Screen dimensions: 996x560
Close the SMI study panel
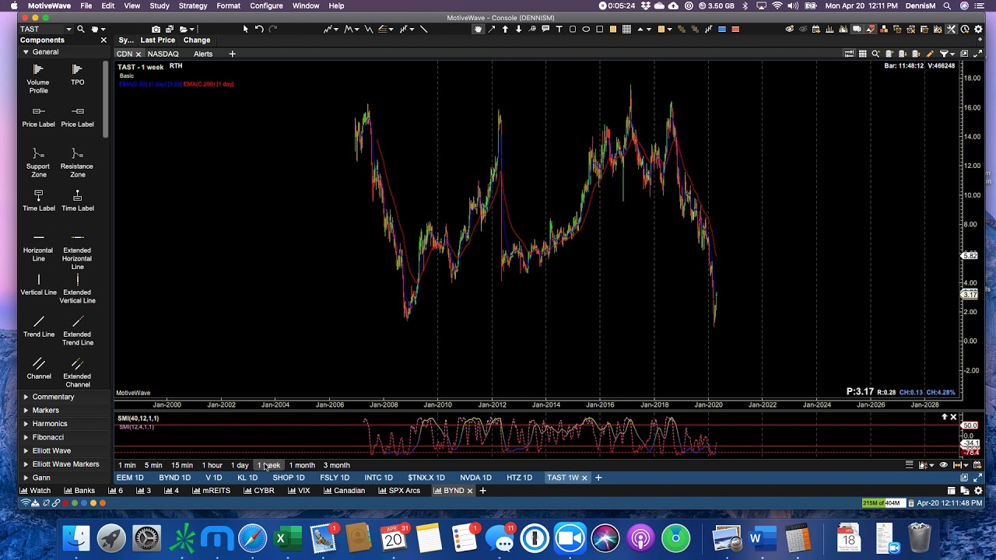(953, 418)
